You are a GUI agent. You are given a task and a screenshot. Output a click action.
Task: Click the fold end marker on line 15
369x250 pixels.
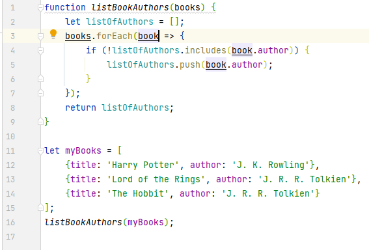[40, 208]
